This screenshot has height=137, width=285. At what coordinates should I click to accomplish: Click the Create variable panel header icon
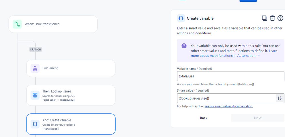coord(181,18)
